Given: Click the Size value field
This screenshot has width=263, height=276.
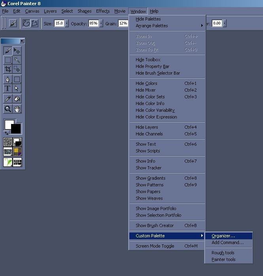Looking at the screenshot, I should point(59,23).
